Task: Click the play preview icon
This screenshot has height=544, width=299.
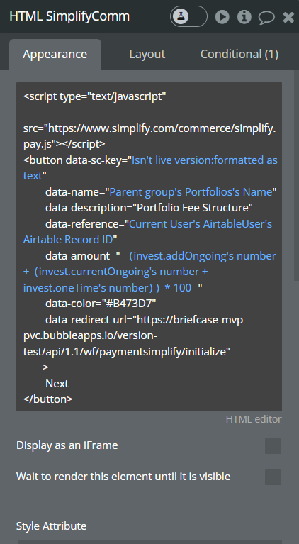Action: coord(222,16)
